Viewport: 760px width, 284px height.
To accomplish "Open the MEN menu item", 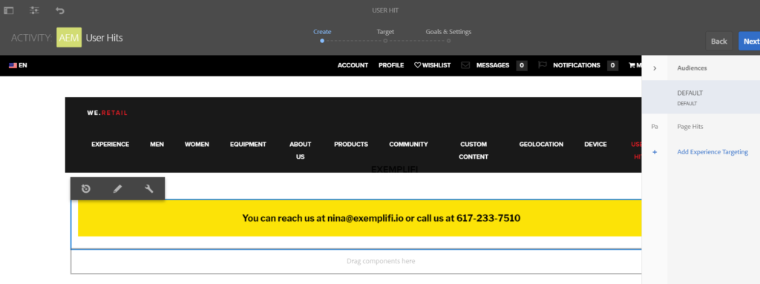I will tap(157, 145).
